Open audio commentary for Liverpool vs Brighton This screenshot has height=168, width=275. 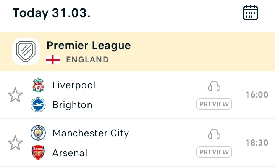point(214,86)
